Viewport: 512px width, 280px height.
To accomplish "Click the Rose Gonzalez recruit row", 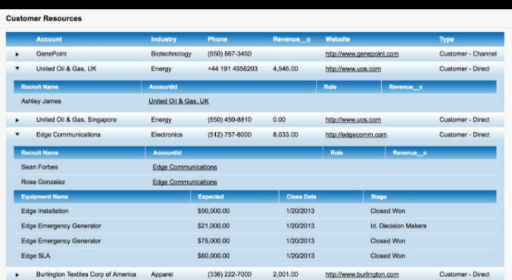I will click(x=255, y=182).
